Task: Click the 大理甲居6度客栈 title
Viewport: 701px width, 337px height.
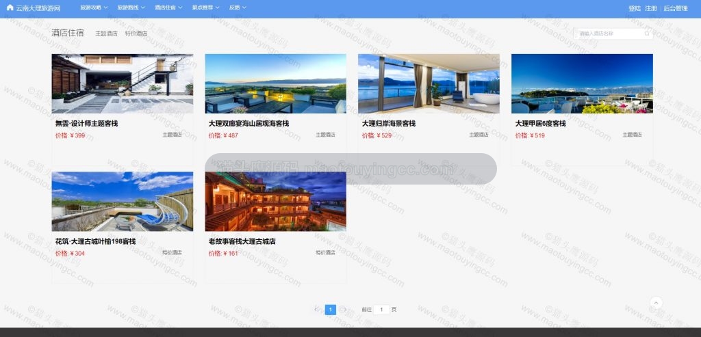Action: click(541, 124)
